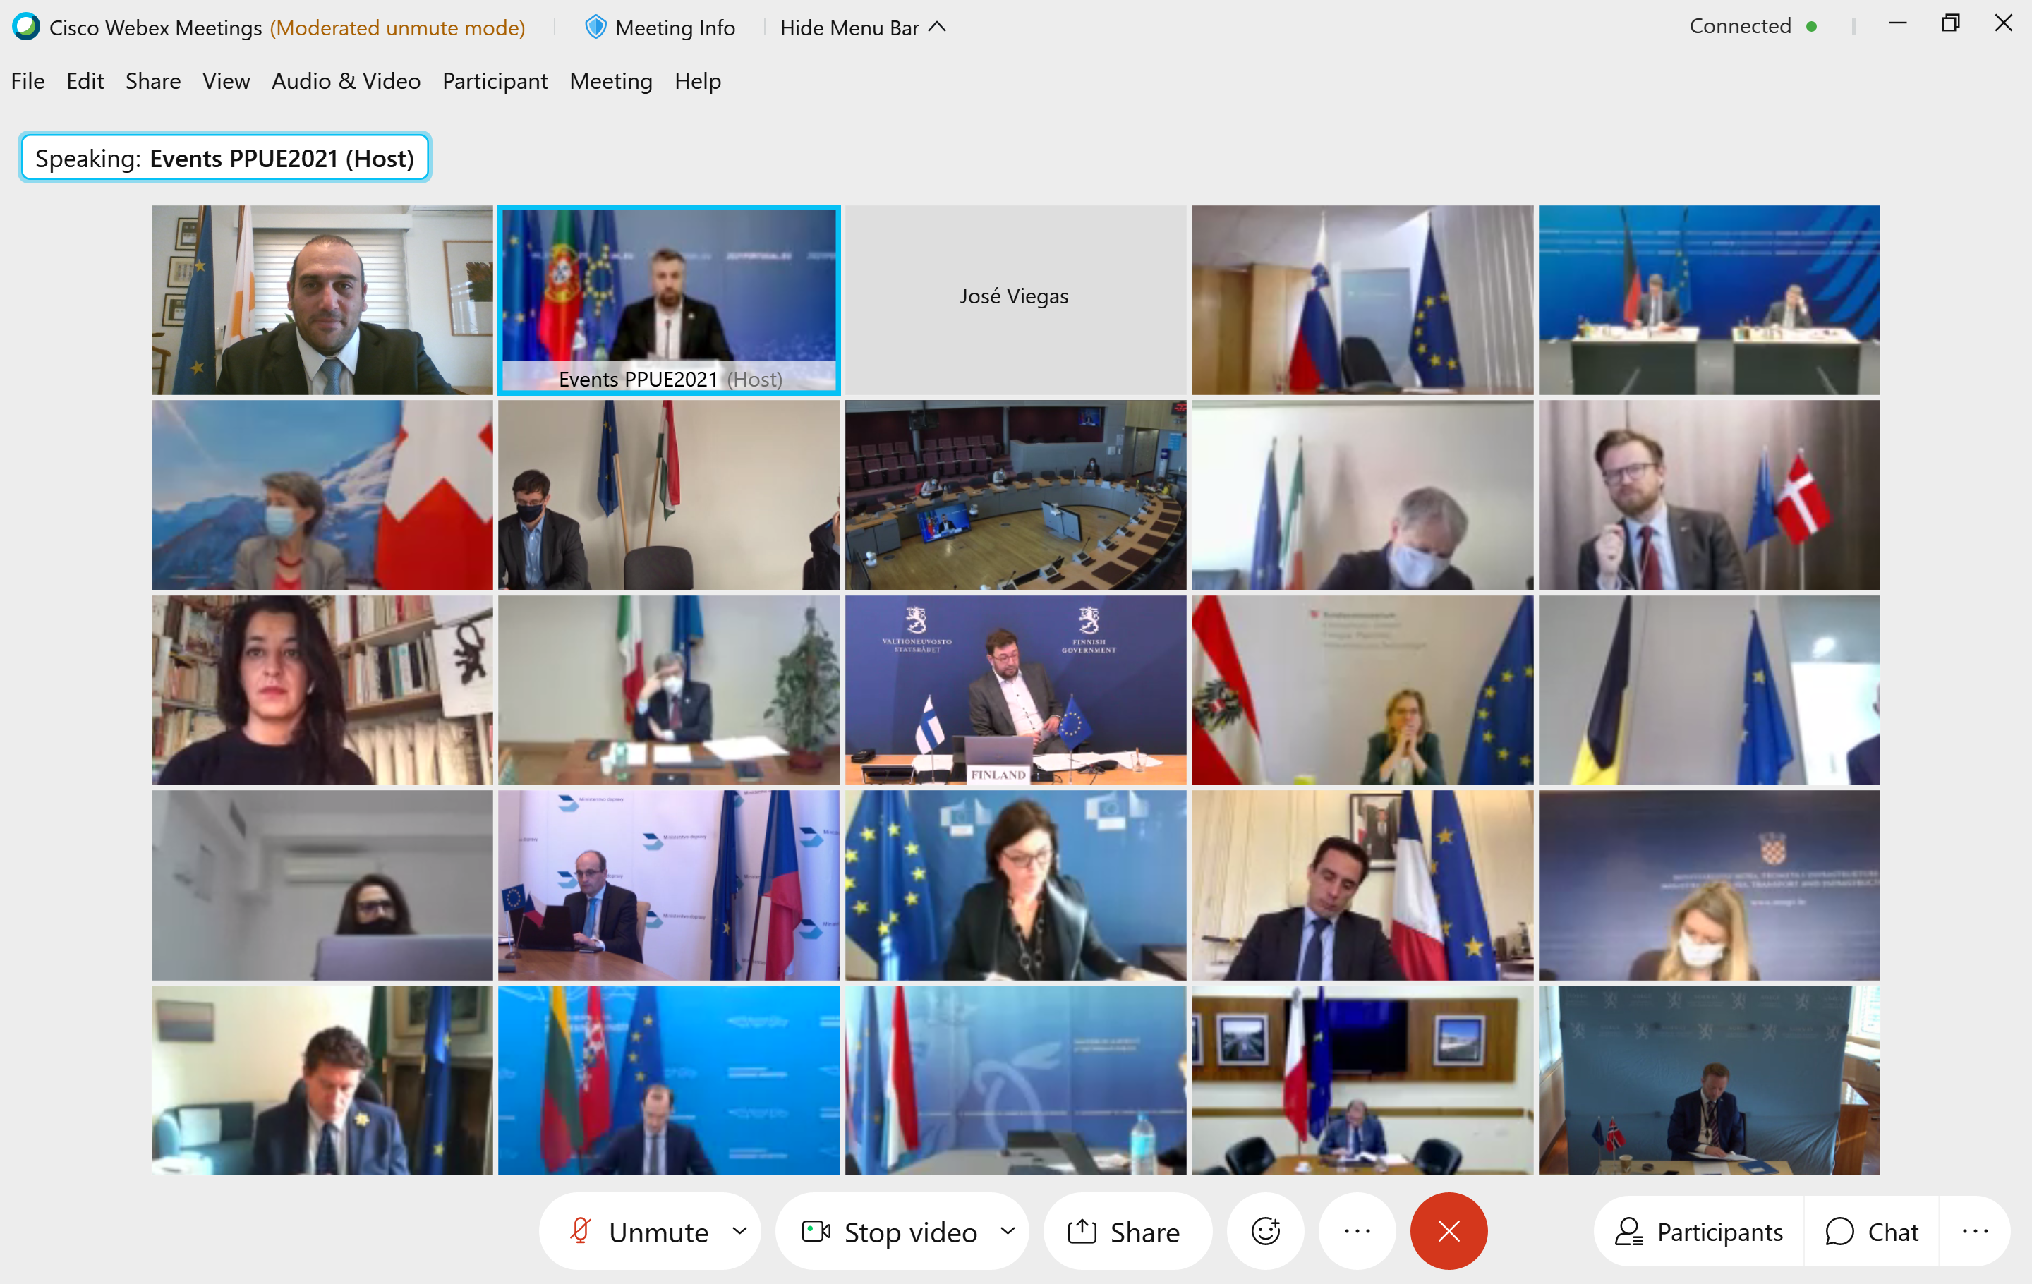Open more options ellipsis in center controls
This screenshot has height=1284, width=2032.
point(1357,1232)
